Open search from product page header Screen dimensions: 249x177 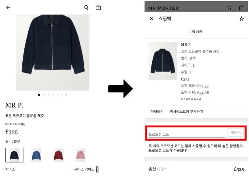pos(86,7)
